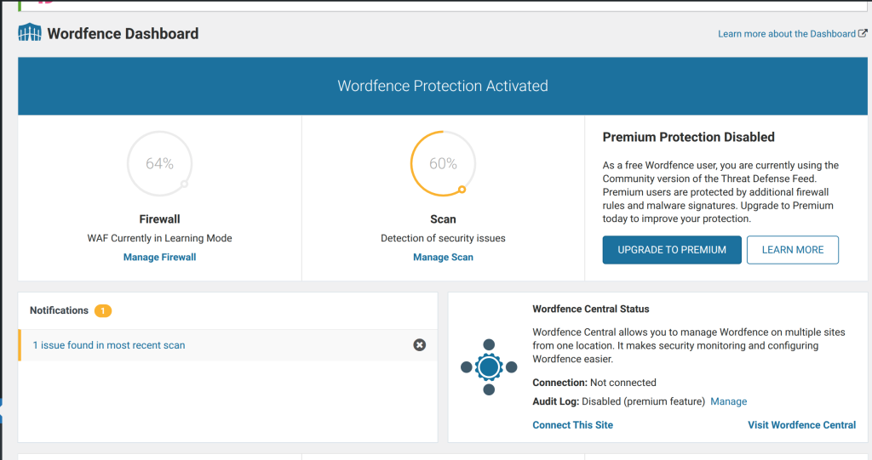Open Manage Scan link
The height and width of the screenshot is (460, 872).
pos(443,258)
